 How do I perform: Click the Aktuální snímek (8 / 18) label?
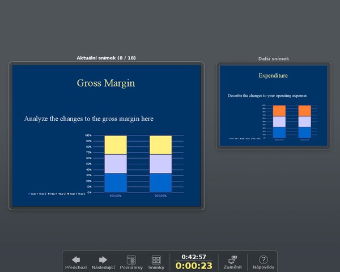pos(107,58)
